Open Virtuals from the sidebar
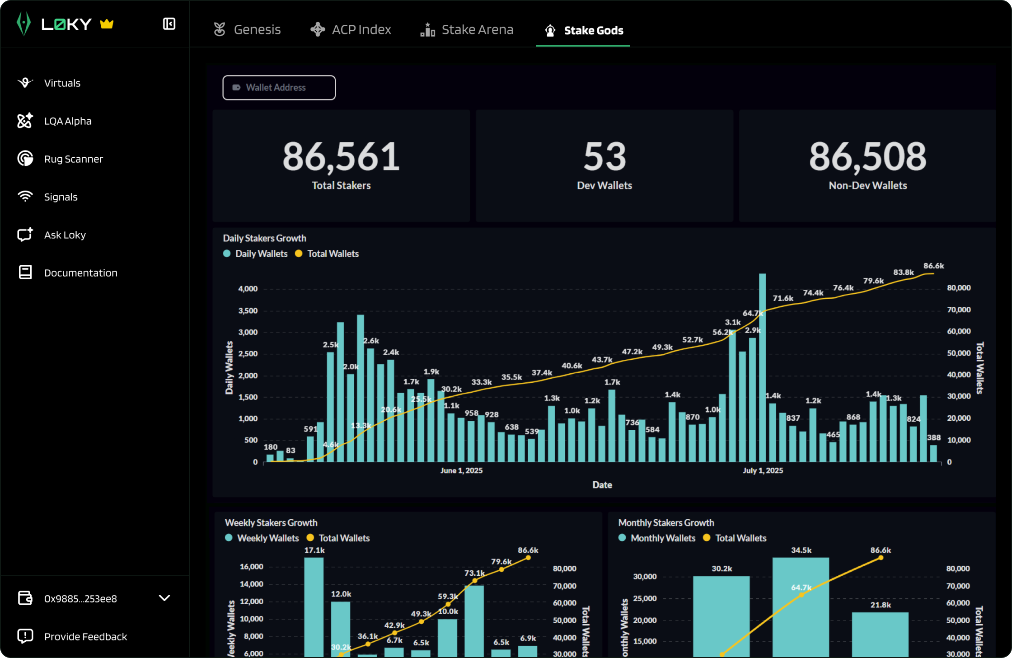This screenshot has height=658, width=1012. click(x=62, y=83)
